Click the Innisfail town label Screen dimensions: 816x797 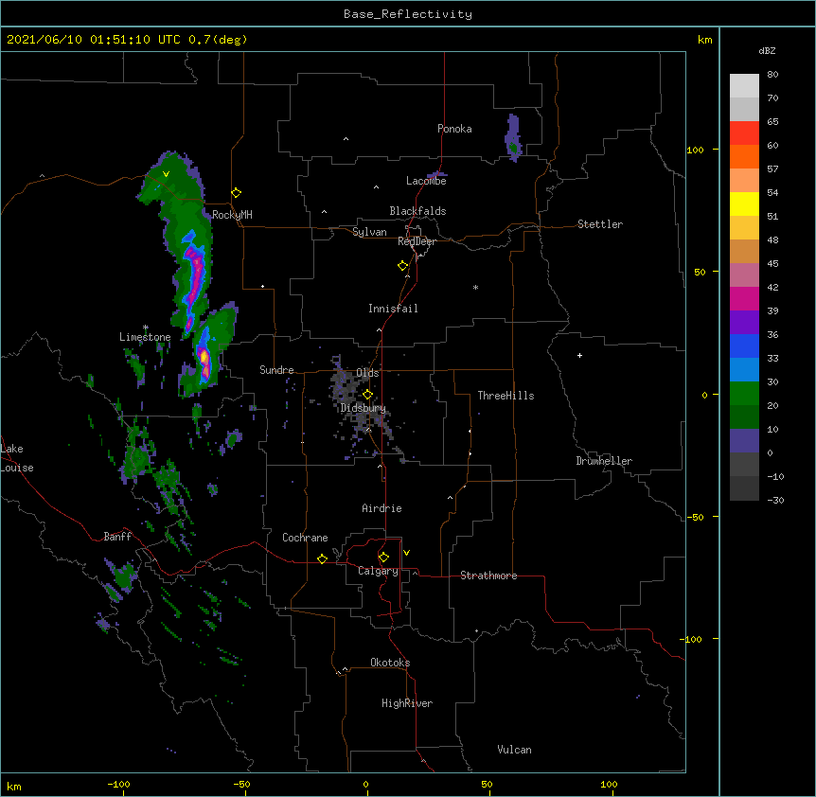(x=393, y=309)
